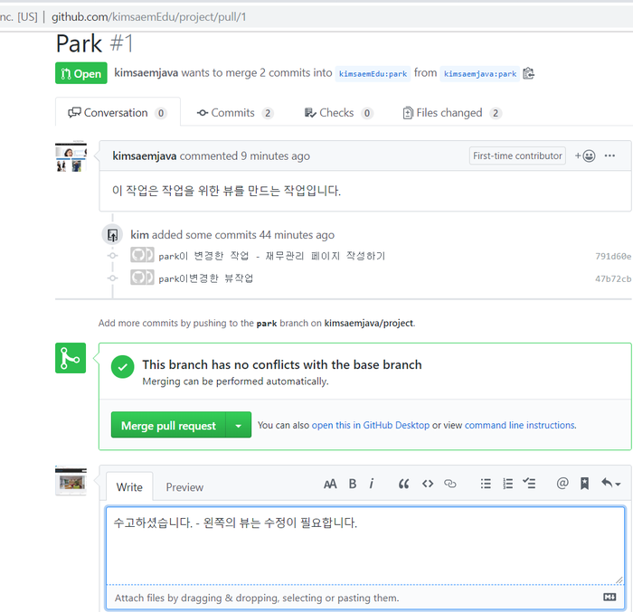633x612 pixels.
Task: Click avatar of commit 47b72cb
Action: click(142, 278)
